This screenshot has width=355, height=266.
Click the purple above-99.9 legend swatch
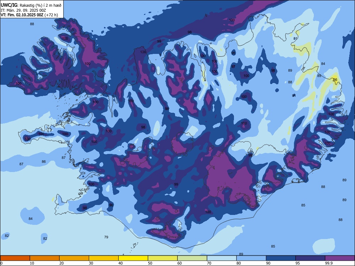point(340,258)
